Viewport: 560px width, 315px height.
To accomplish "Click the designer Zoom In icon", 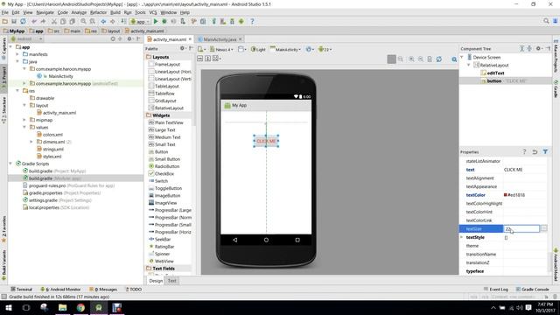I will [x=412, y=59].
